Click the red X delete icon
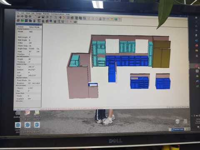The height and width of the screenshot is (150, 200). pyautogui.click(x=71, y=21)
